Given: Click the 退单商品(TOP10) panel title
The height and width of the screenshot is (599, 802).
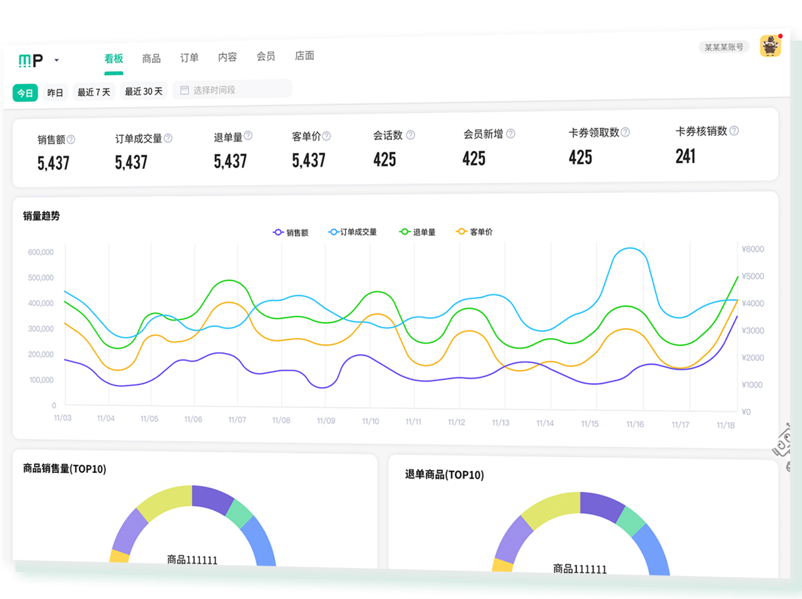Looking at the screenshot, I should (x=444, y=474).
